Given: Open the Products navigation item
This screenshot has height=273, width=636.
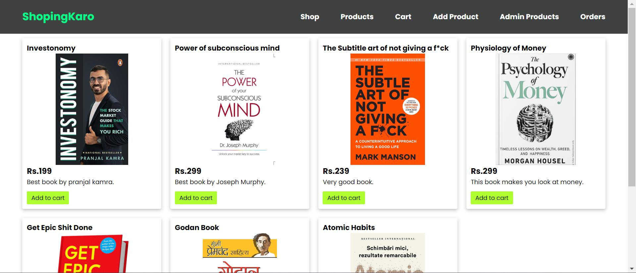Looking at the screenshot, I should pyautogui.click(x=357, y=17).
